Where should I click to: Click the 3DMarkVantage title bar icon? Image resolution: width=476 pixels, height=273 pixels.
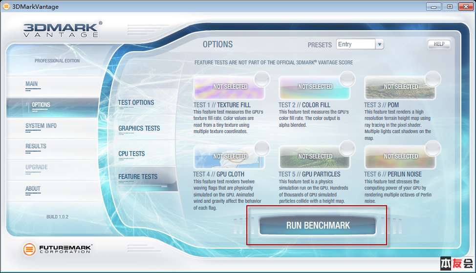(x=6, y=6)
